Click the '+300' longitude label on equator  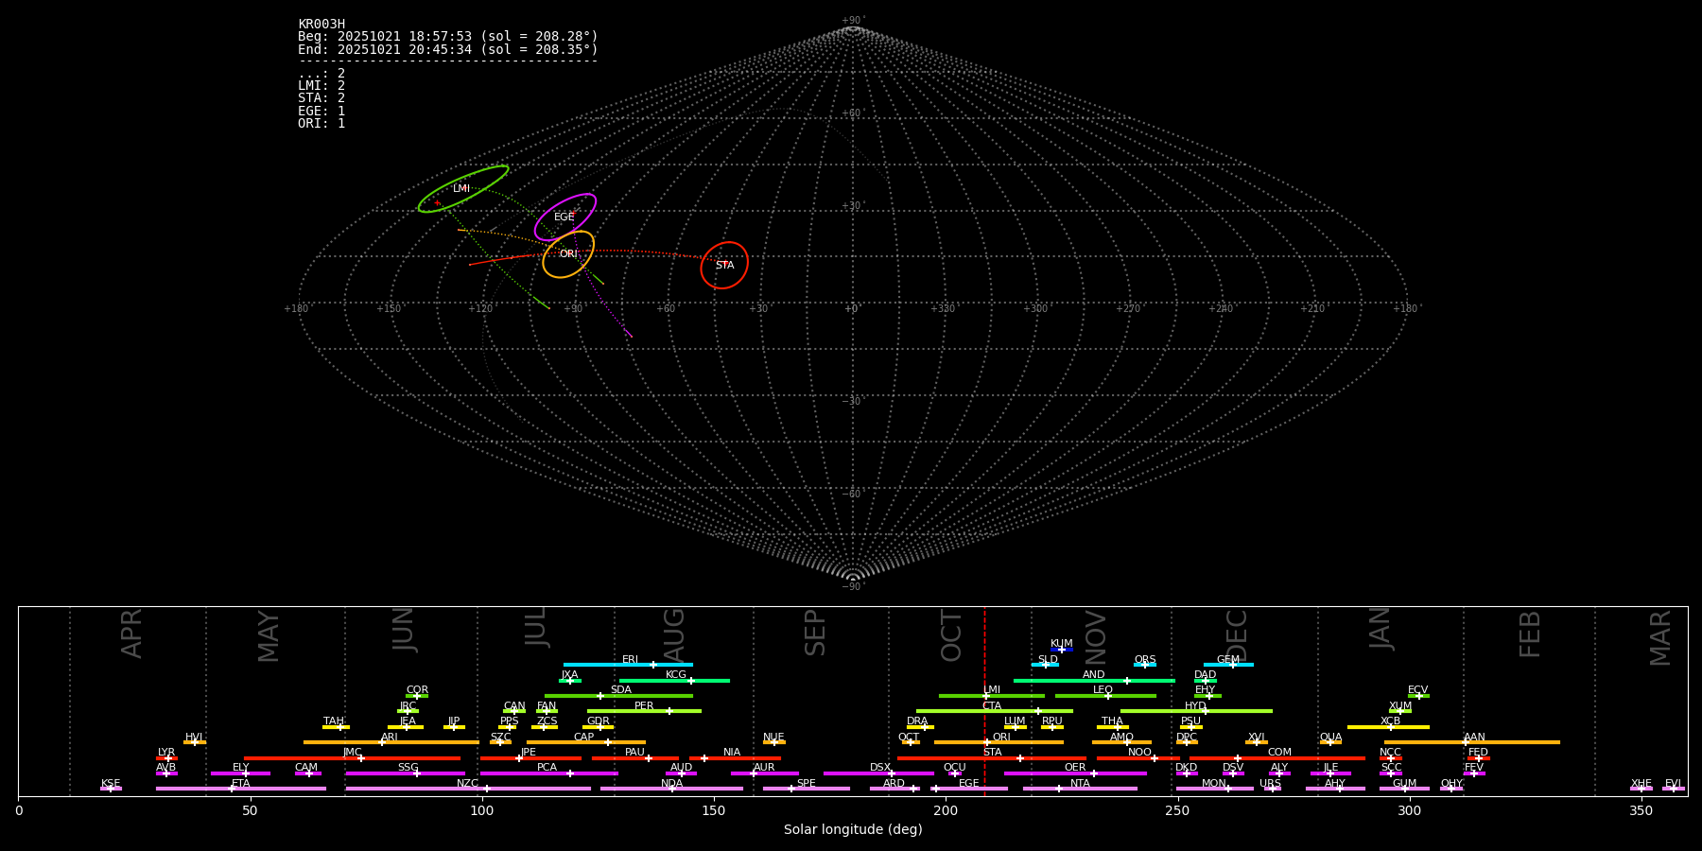(1035, 309)
